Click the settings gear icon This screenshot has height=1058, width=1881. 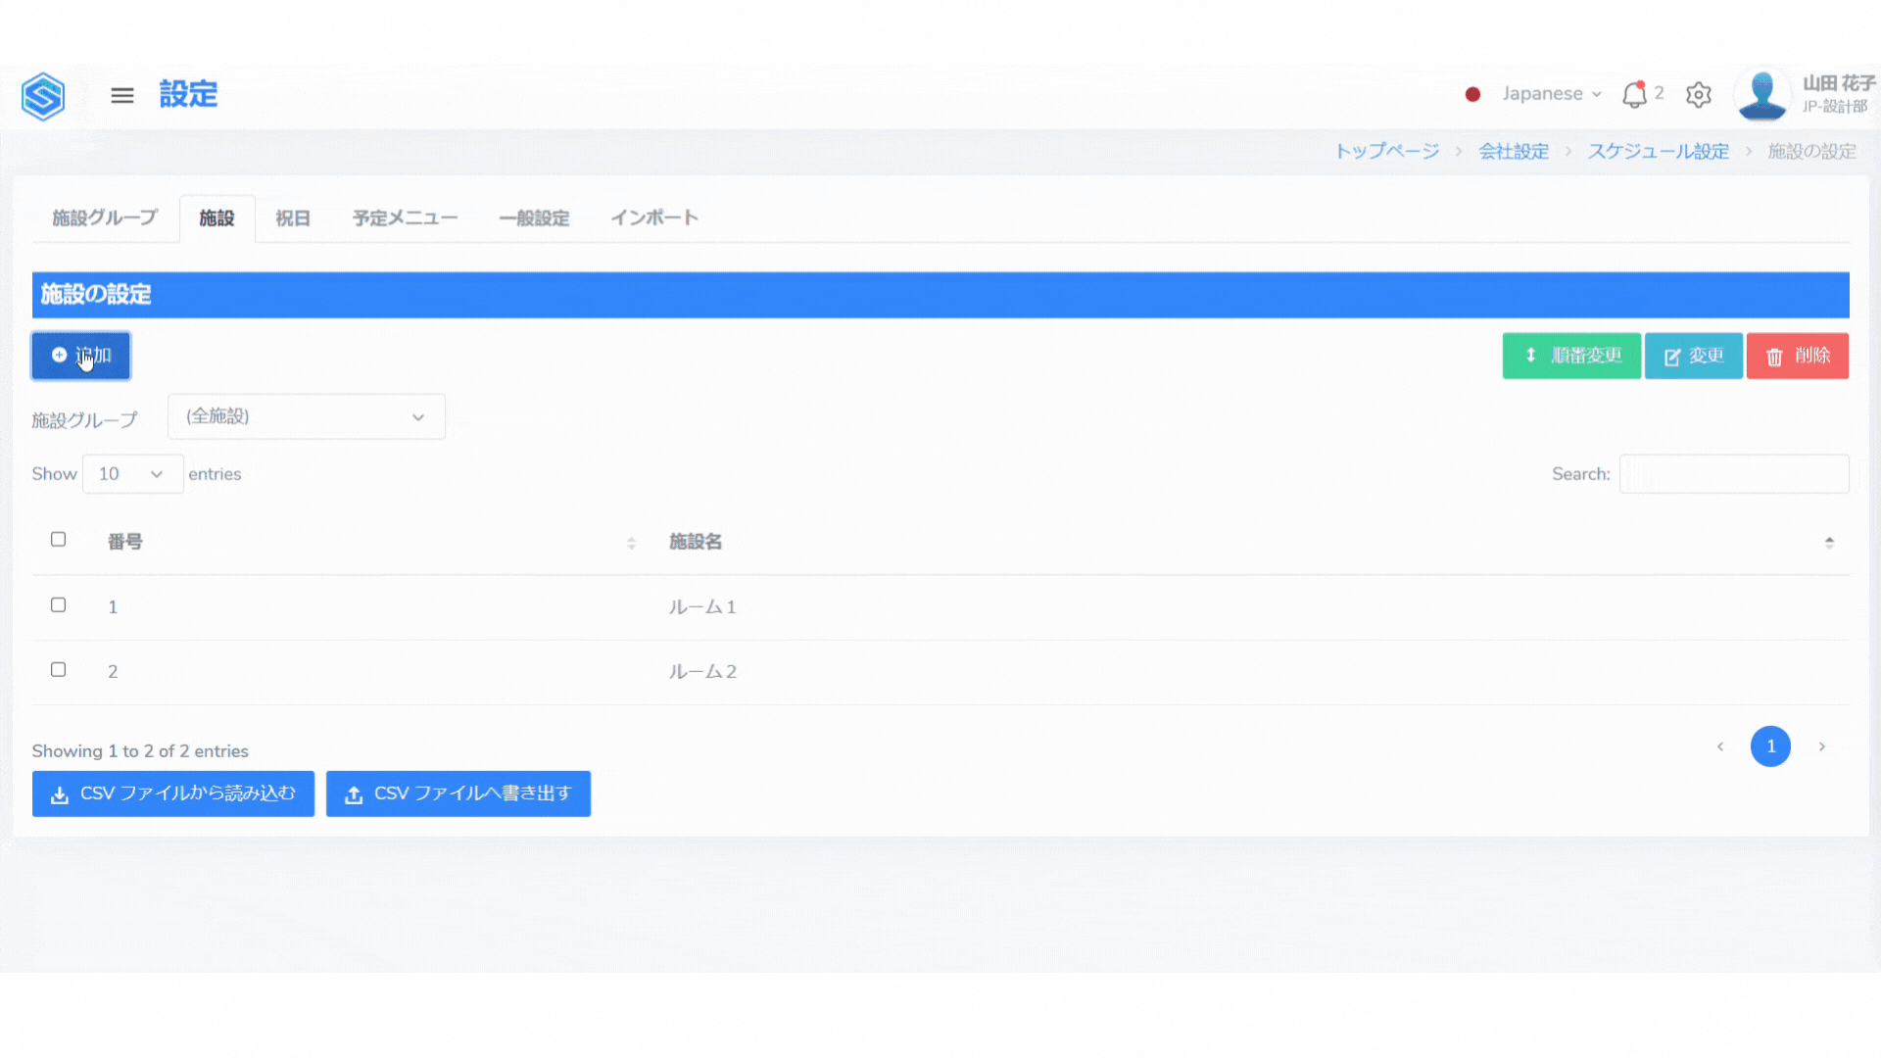tap(1699, 95)
